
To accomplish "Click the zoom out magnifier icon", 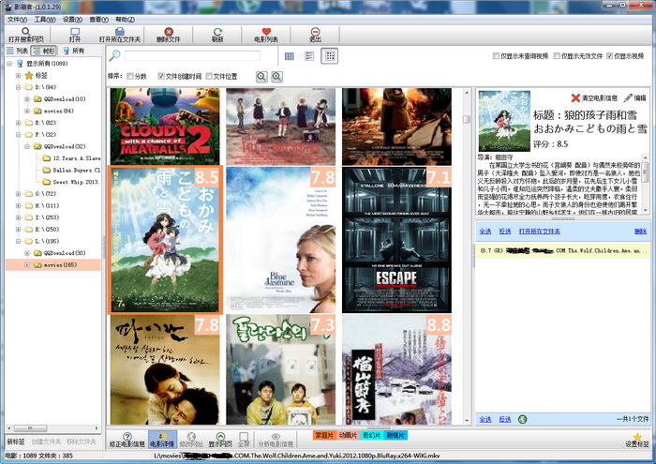I will pos(261,76).
